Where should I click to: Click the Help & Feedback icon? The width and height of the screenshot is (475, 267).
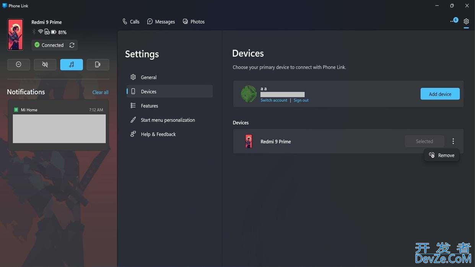pyautogui.click(x=133, y=134)
